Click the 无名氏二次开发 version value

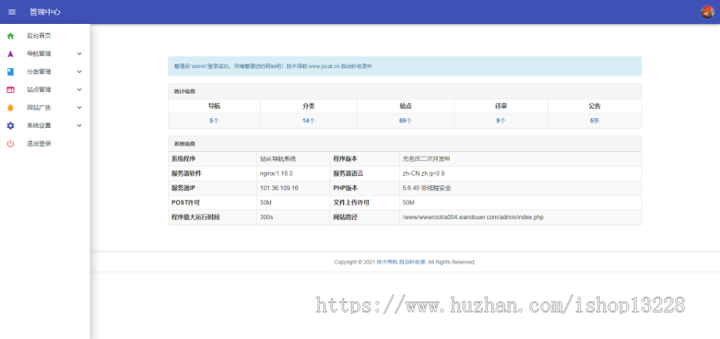click(426, 159)
